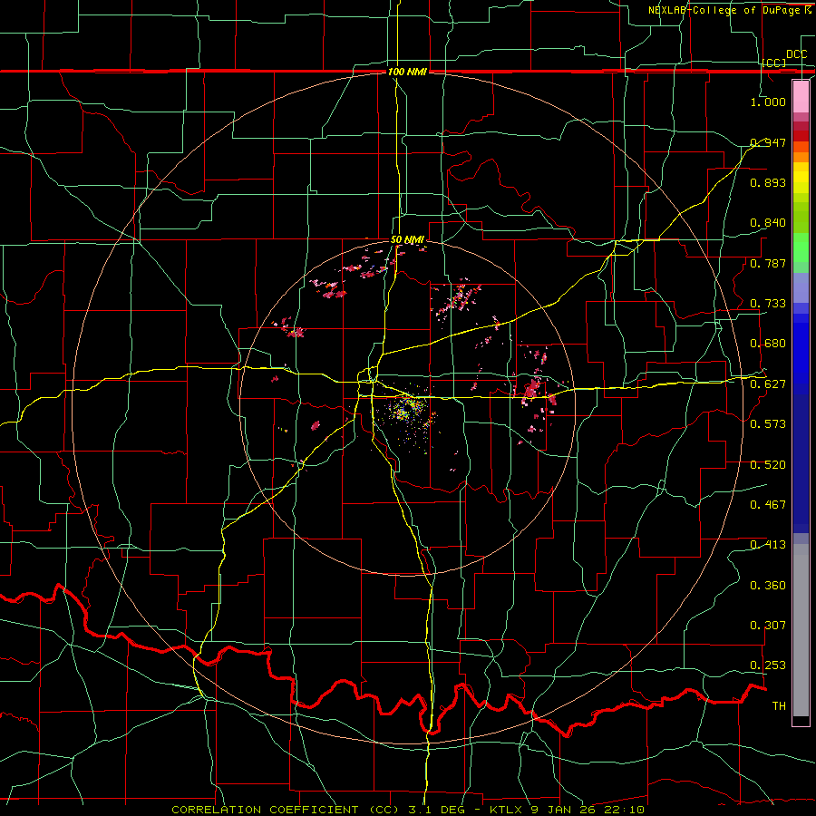Screen dimensions: 816x816
Task: Click the TH threshold label
Action: 779,706
